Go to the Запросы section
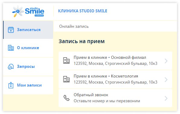Viewport: 180px width, 114px height. (28, 67)
